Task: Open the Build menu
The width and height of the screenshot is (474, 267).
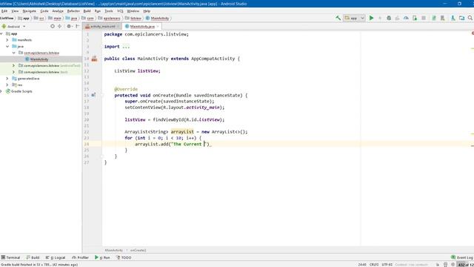Action: [87, 11]
